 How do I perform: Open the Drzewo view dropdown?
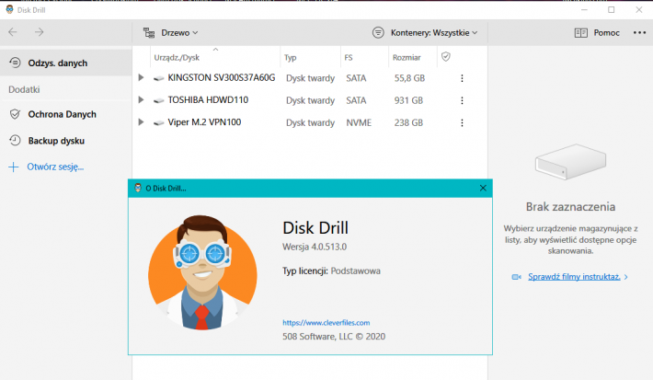tap(179, 32)
